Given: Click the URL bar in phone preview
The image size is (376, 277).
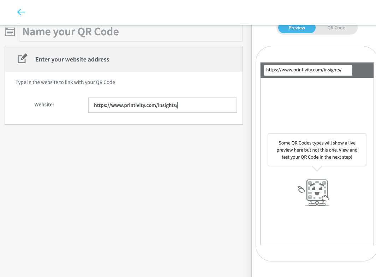Looking at the screenshot, I should (308, 70).
